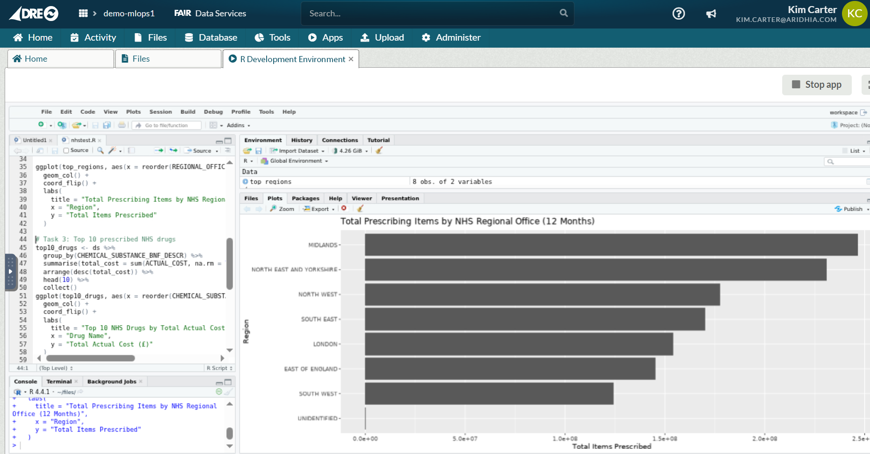Open the Export plot dropdown

(319, 209)
